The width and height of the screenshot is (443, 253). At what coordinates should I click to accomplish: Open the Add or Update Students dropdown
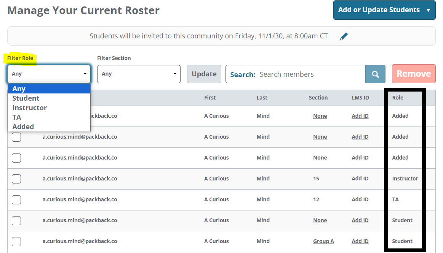[384, 10]
